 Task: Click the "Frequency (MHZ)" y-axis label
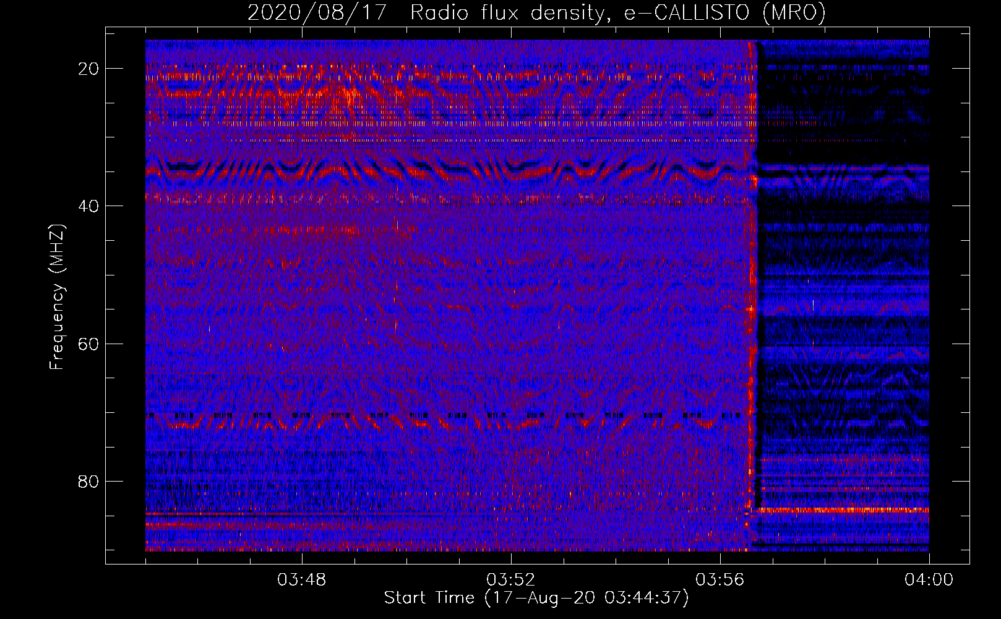[x=57, y=297]
